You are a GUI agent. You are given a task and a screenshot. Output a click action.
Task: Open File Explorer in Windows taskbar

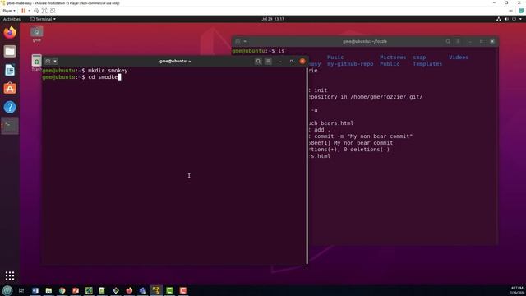[48, 290]
